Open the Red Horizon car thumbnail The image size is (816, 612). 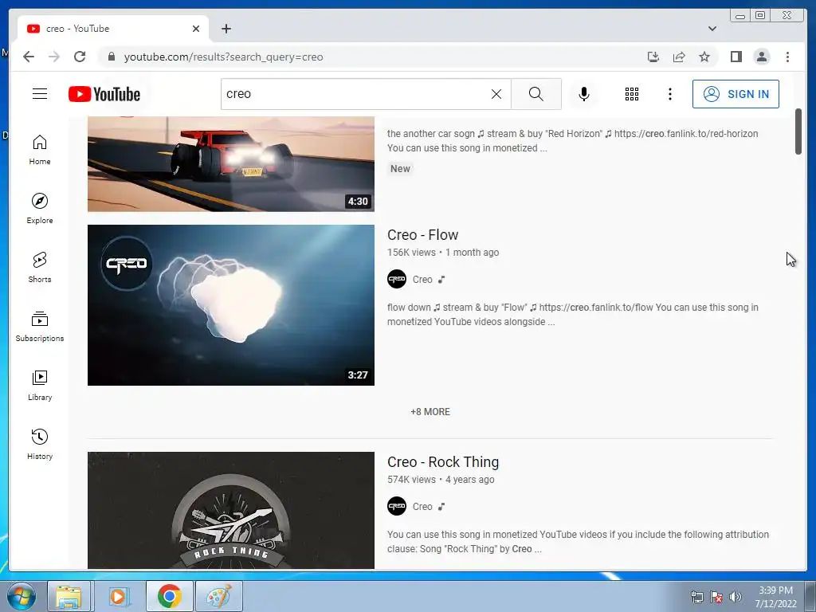pyautogui.click(x=230, y=164)
